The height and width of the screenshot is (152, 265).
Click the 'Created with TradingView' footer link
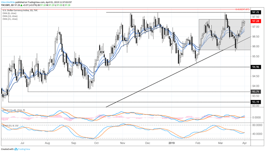[x=16, y=149]
